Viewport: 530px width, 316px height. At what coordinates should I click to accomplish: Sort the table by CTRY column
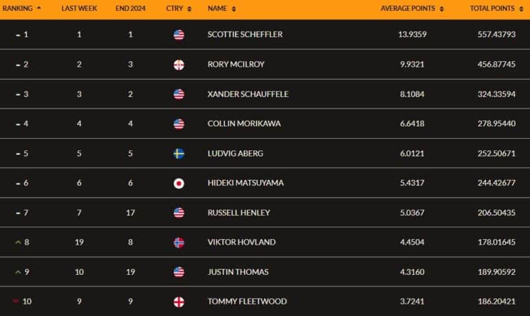coord(189,9)
